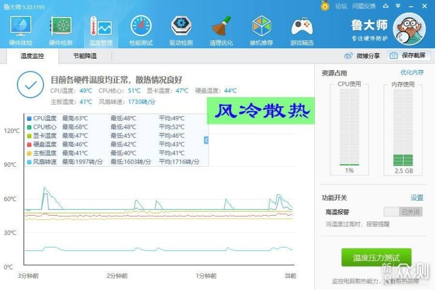Viewport: 435px width, 290px height.
Task: Click the gold medal icon in title bar
Action: (x=325, y=6)
